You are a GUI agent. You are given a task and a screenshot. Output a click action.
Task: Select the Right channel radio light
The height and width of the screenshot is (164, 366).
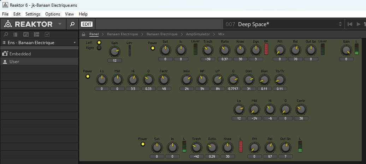(x=99, y=48)
